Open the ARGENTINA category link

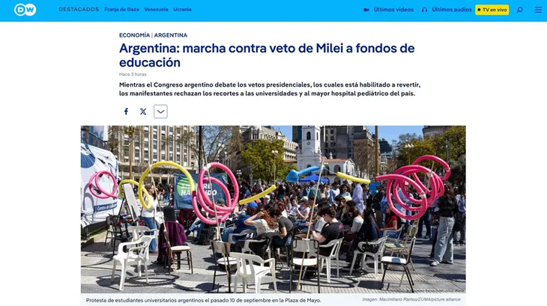tap(171, 35)
